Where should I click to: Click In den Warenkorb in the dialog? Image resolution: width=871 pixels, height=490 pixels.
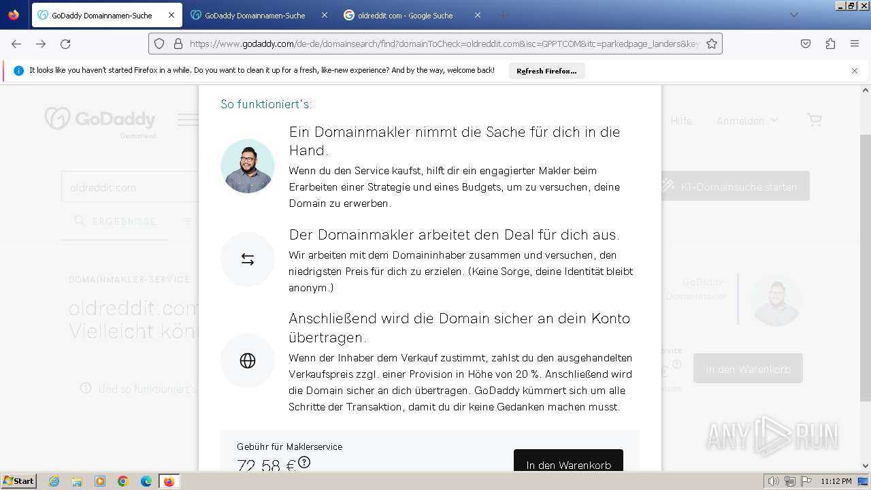click(568, 463)
